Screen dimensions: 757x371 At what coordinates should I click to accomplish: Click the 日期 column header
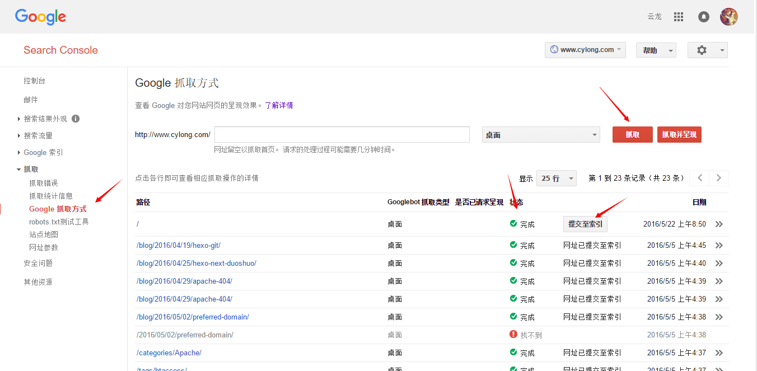[x=699, y=202]
